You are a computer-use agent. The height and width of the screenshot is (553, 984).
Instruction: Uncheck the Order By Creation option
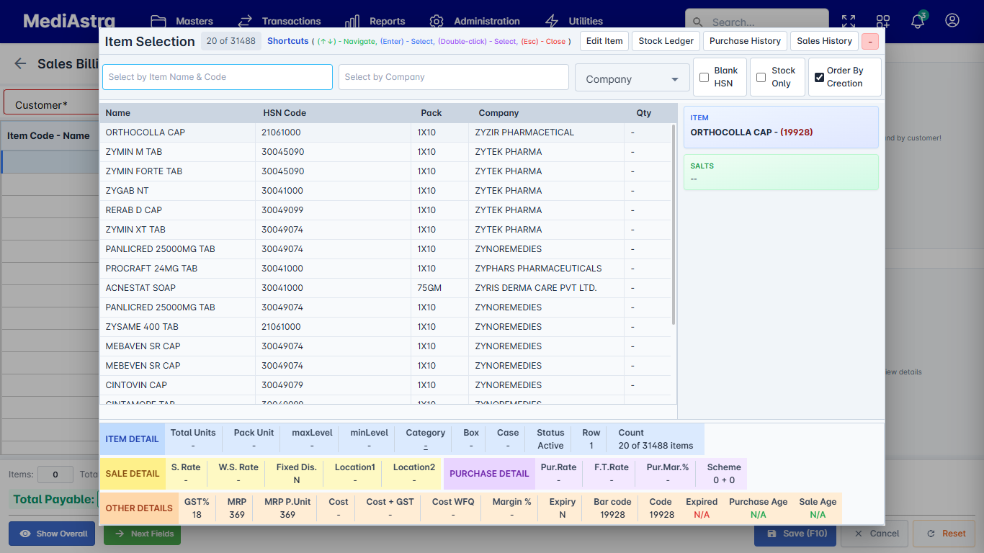point(819,77)
